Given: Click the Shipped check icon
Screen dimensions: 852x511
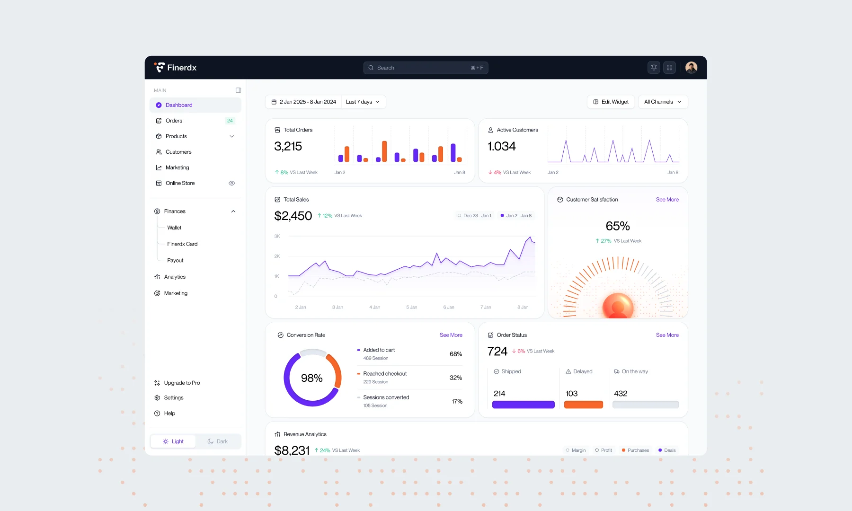Looking at the screenshot, I should tap(497, 371).
